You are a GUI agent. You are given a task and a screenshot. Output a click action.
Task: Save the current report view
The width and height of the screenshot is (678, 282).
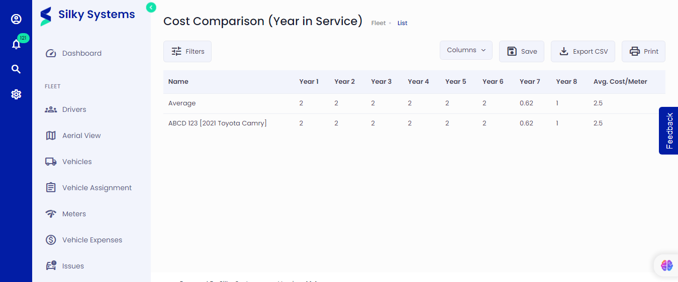click(521, 51)
